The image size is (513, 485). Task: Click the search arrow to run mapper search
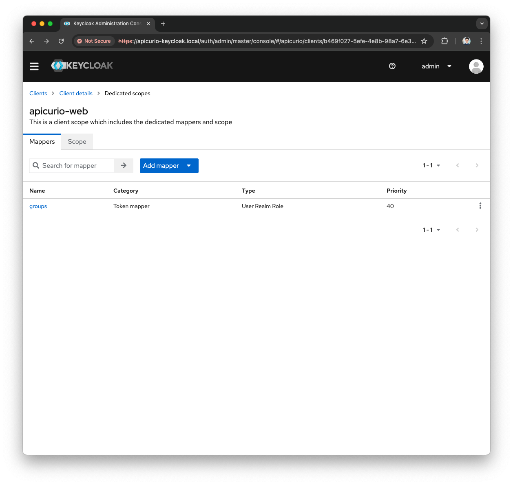[x=123, y=165]
